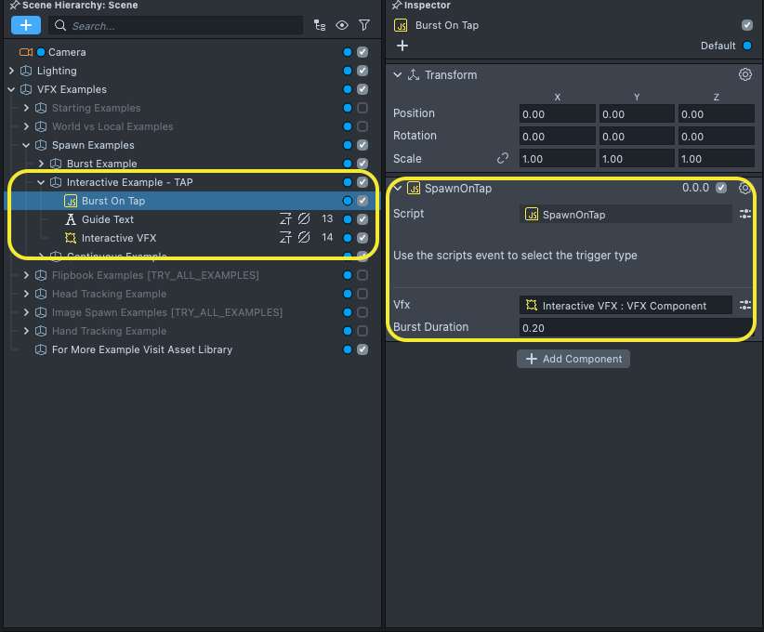Collapse the Interactive Example - TAP group
The height and width of the screenshot is (632, 764).
click(41, 182)
